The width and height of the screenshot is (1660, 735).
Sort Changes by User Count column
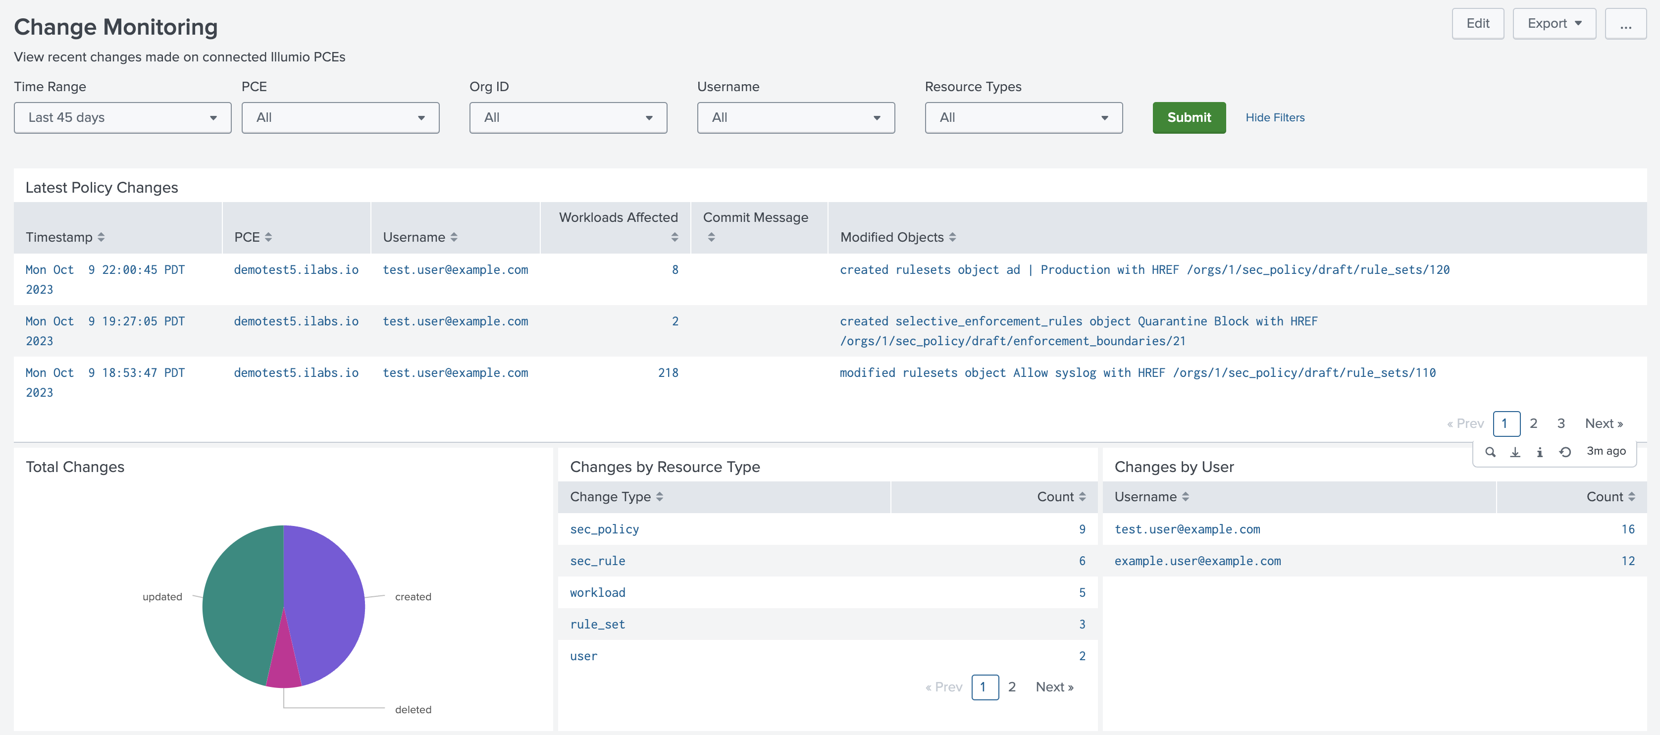coord(1610,496)
